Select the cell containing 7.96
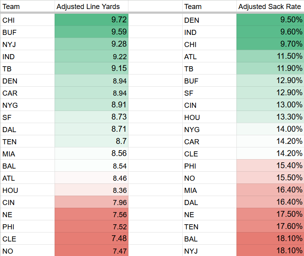Image resolution: width=304 pixels, height=256 pixels. click(91, 202)
